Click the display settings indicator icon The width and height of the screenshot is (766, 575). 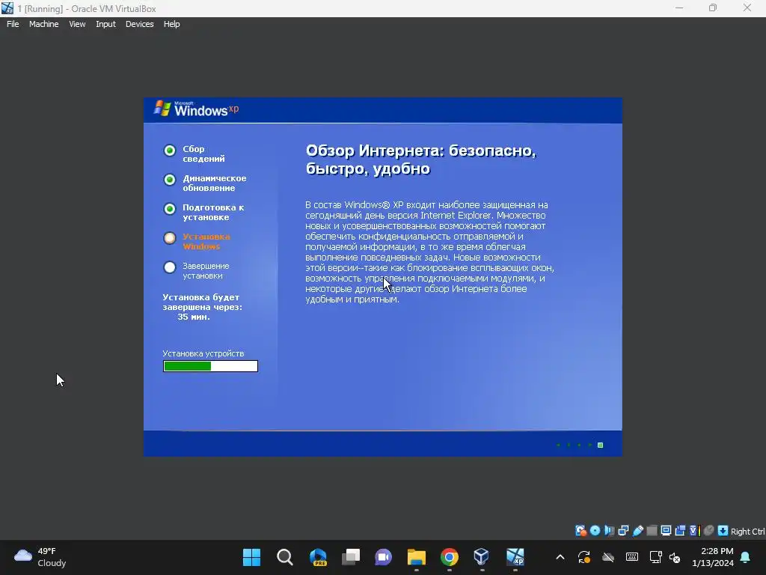(x=666, y=531)
